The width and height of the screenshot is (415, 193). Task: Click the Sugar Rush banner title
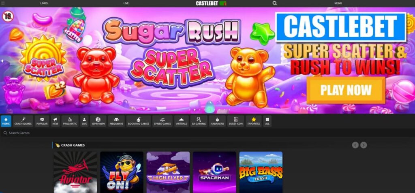pyautogui.click(x=172, y=31)
